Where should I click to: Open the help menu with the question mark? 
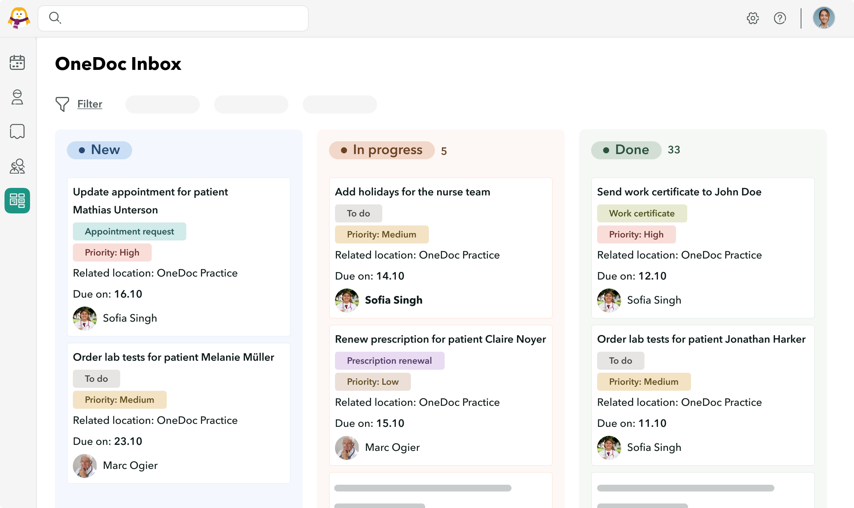pyautogui.click(x=780, y=18)
